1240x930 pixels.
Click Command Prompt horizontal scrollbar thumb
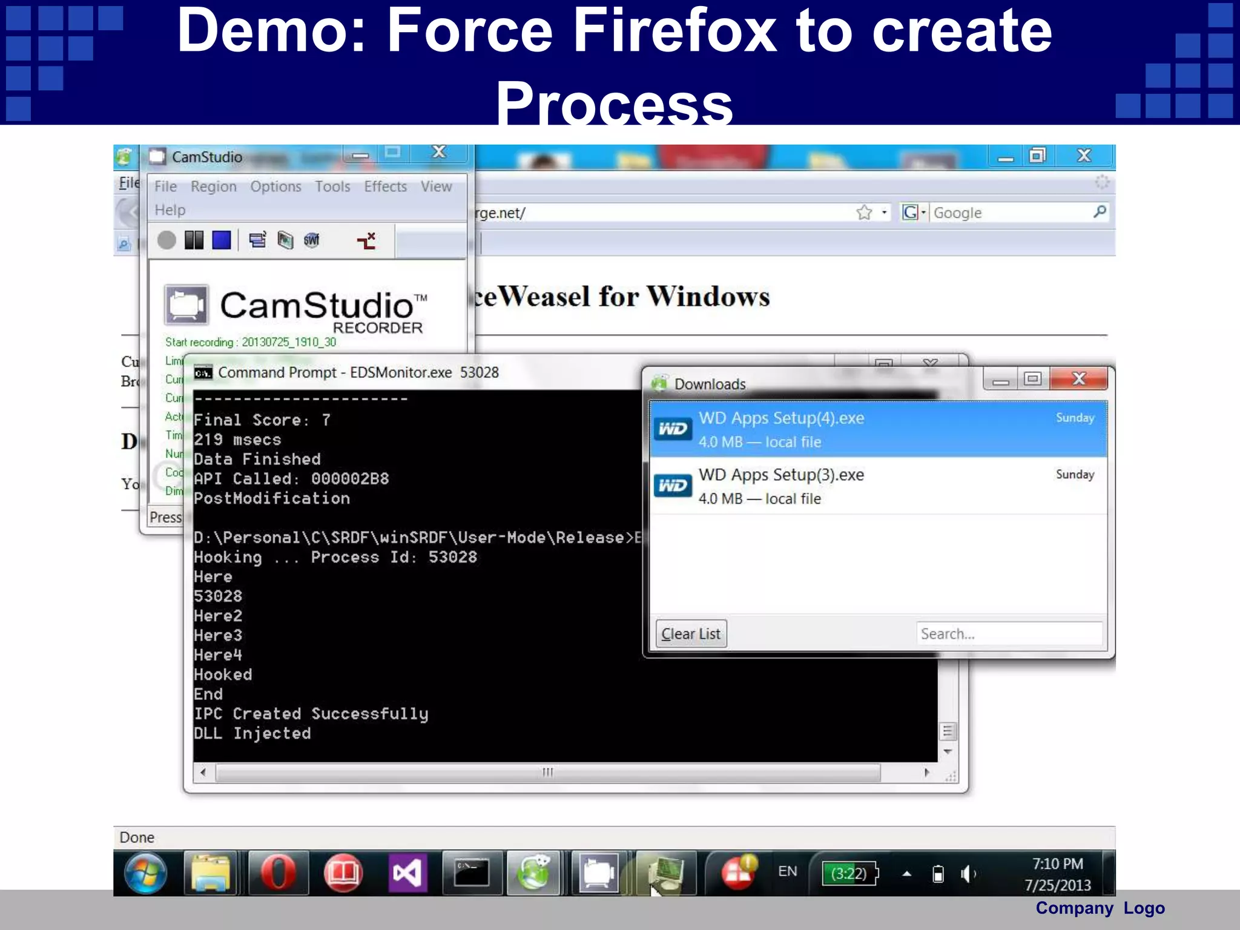[548, 772]
